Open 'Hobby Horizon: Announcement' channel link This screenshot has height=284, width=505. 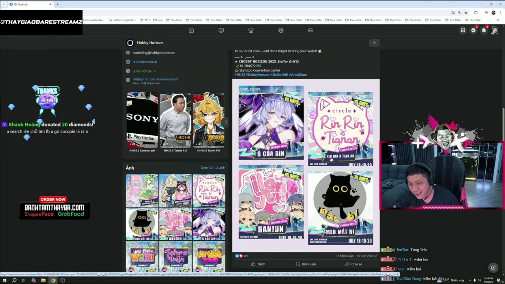(x=155, y=79)
